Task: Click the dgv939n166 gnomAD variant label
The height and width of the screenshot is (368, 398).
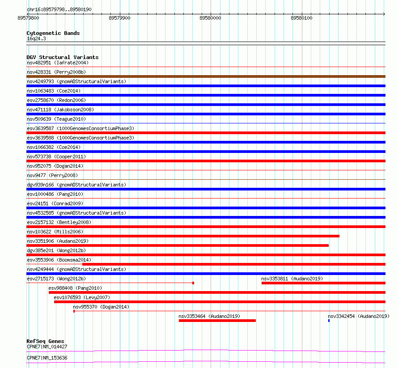Action: click(76, 185)
